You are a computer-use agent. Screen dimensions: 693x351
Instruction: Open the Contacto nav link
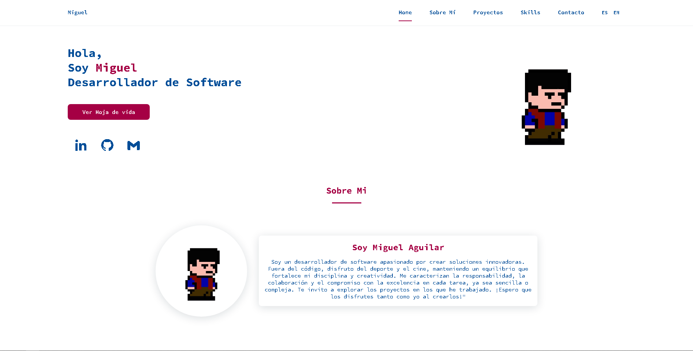[x=571, y=12]
